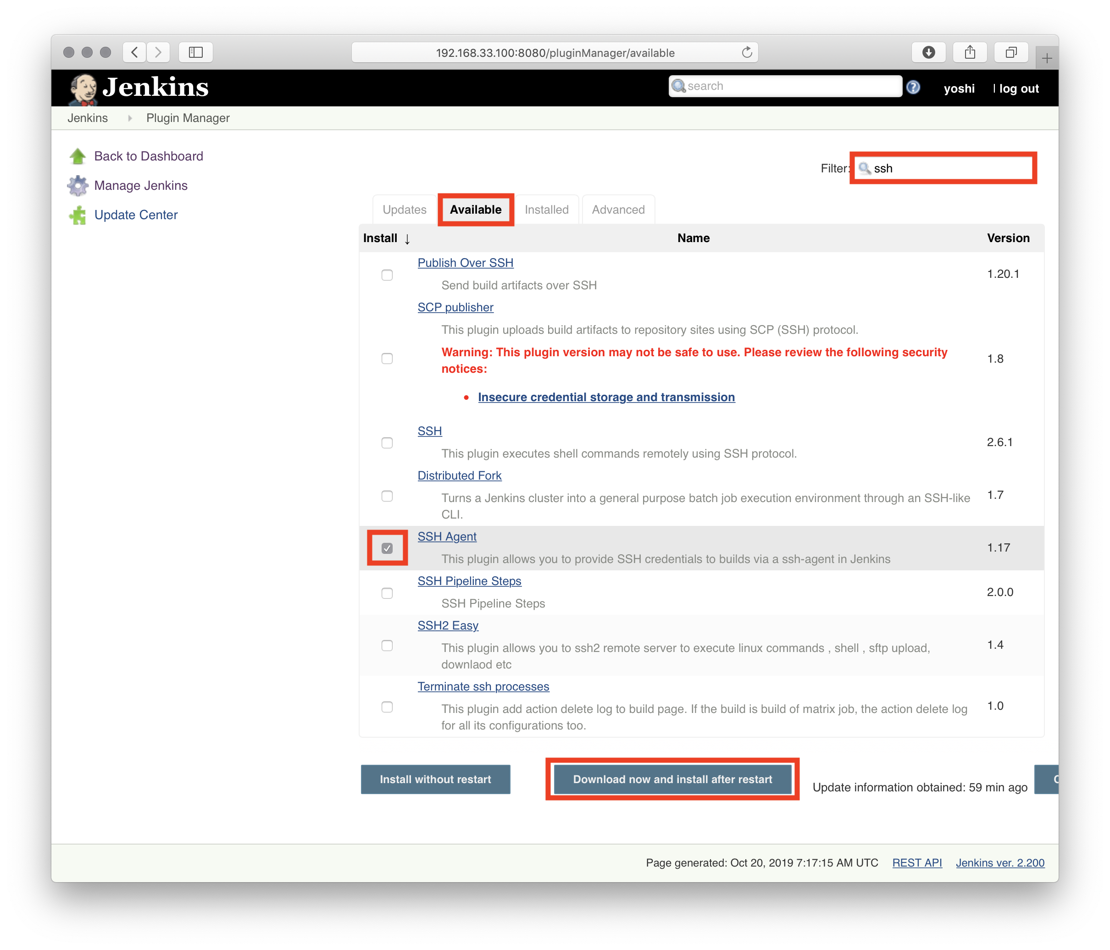Screen dimensions: 1110x950
Task: Focus the Filter field containing ssh
Action: (x=944, y=169)
